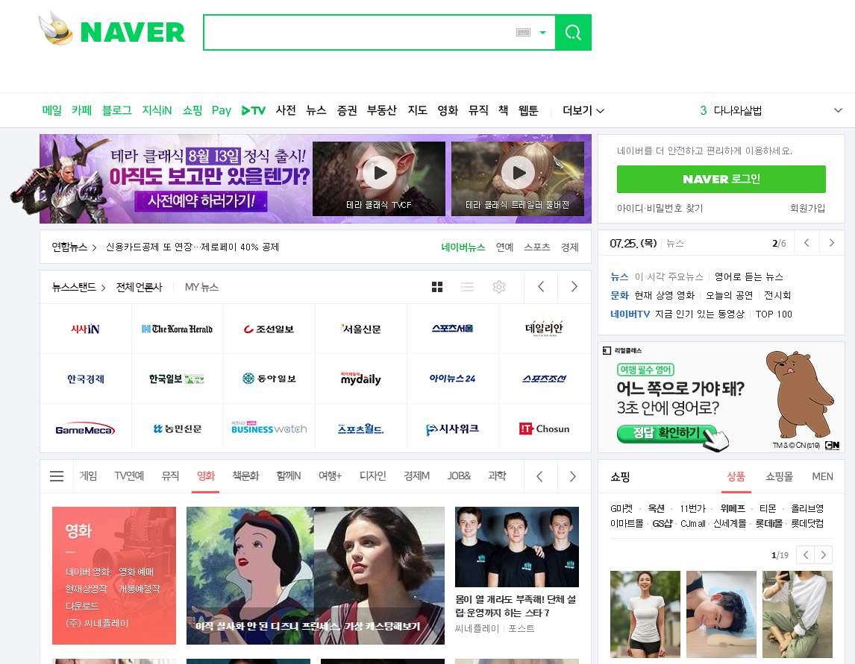Open the 위메프 shopping mall link
The height and width of the screenshot is (664, 855).
[733, 508]
